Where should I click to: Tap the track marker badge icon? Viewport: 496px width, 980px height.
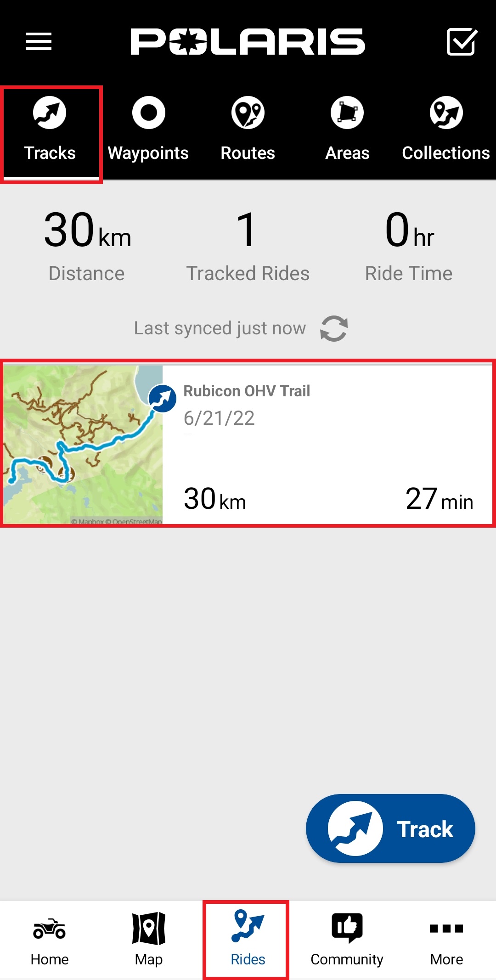tap(162, 398)
